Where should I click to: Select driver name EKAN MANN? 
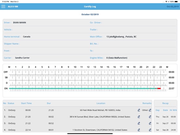tap(20, 22)
